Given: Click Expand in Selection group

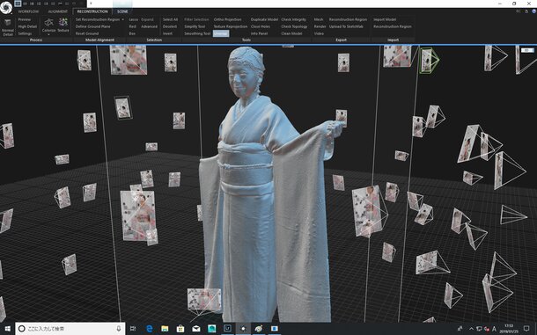Looking at the screenshot, I should click(148, 19).
